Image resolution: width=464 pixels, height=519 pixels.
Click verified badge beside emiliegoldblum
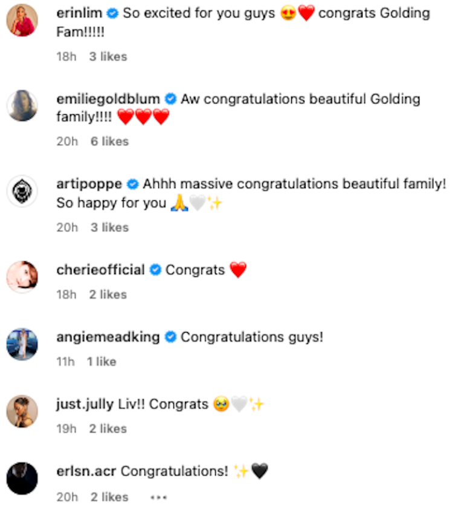(170, 99)
